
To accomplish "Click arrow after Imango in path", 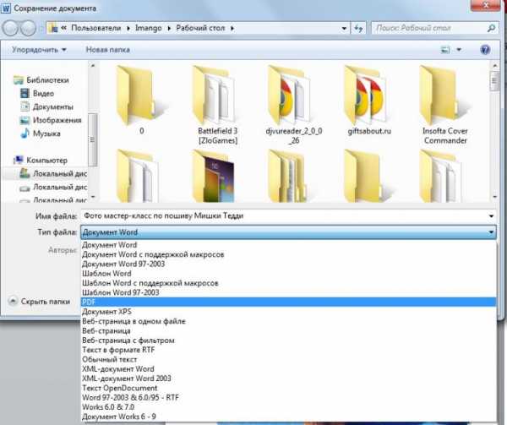I will (169, 29).
